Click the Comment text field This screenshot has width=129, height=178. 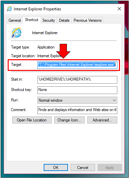(77, 110)
